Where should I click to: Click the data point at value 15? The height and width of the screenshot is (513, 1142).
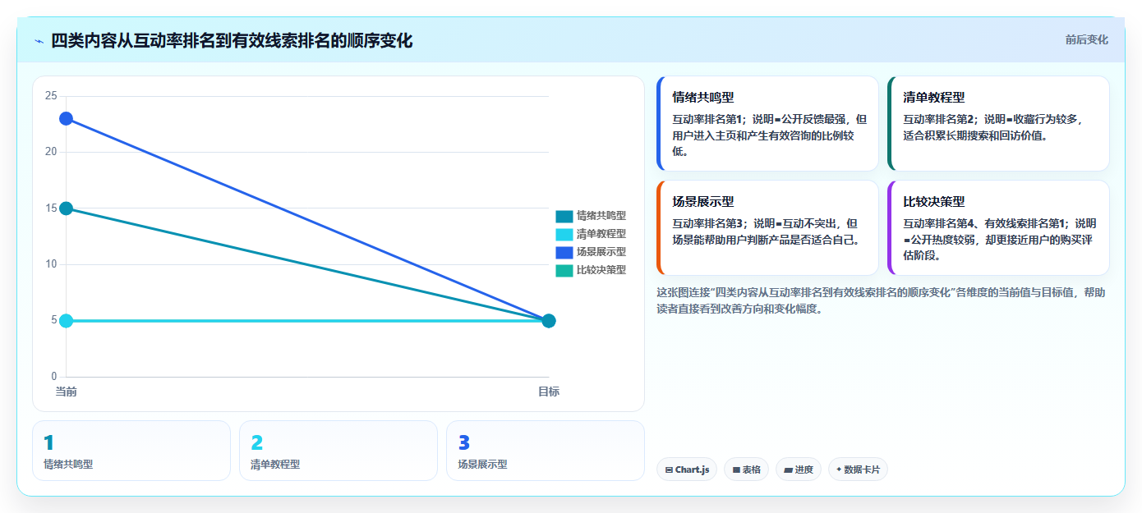click(66, 208)
